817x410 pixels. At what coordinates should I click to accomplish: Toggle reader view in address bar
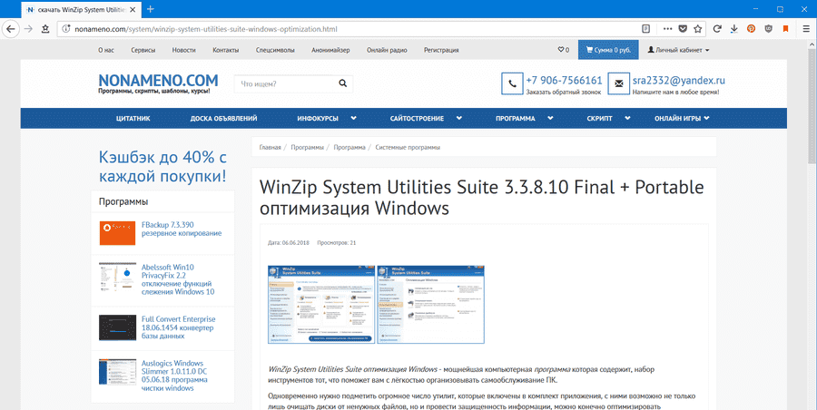646,29
